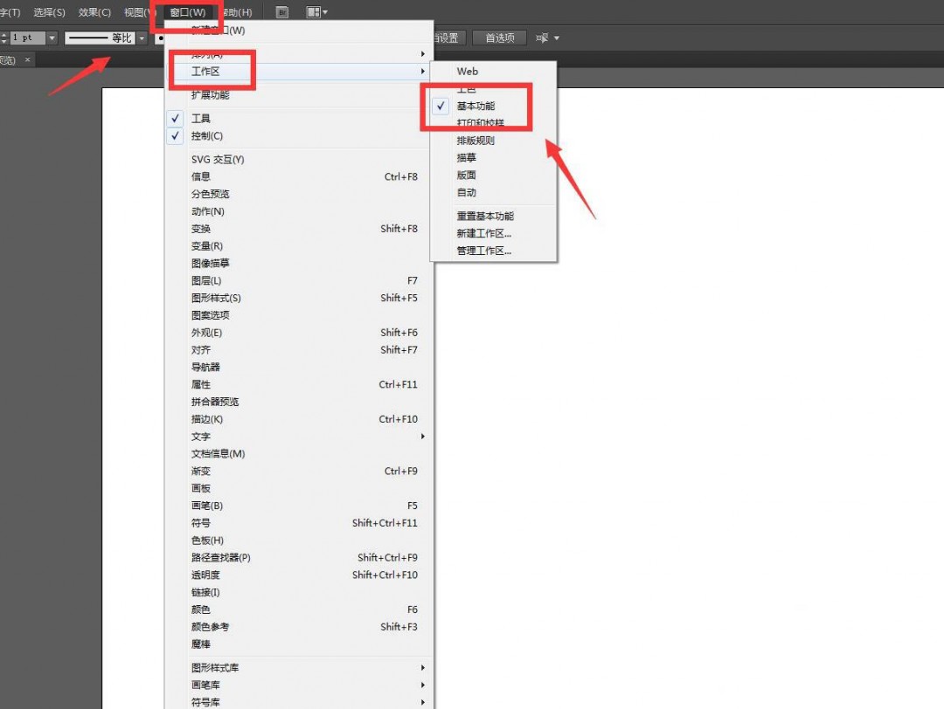Click 重置基本功能 to reset the workspace
The height and width of the screenshot is (709, 944).
click(485, 216)
